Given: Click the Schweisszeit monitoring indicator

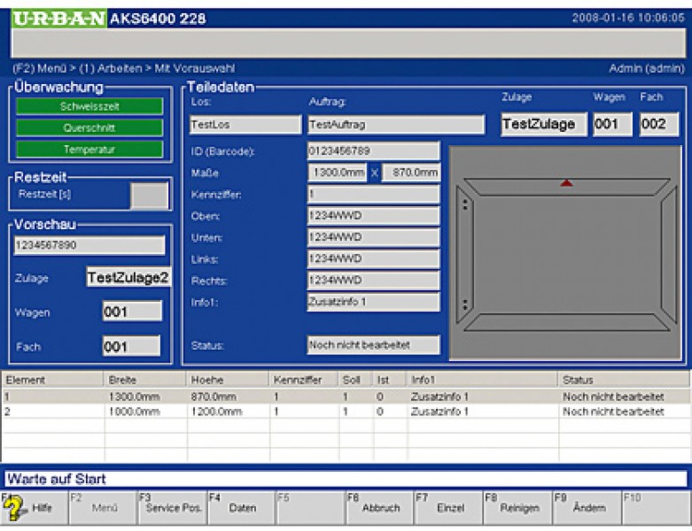Looking at the screenshot, I should (89, 106).
